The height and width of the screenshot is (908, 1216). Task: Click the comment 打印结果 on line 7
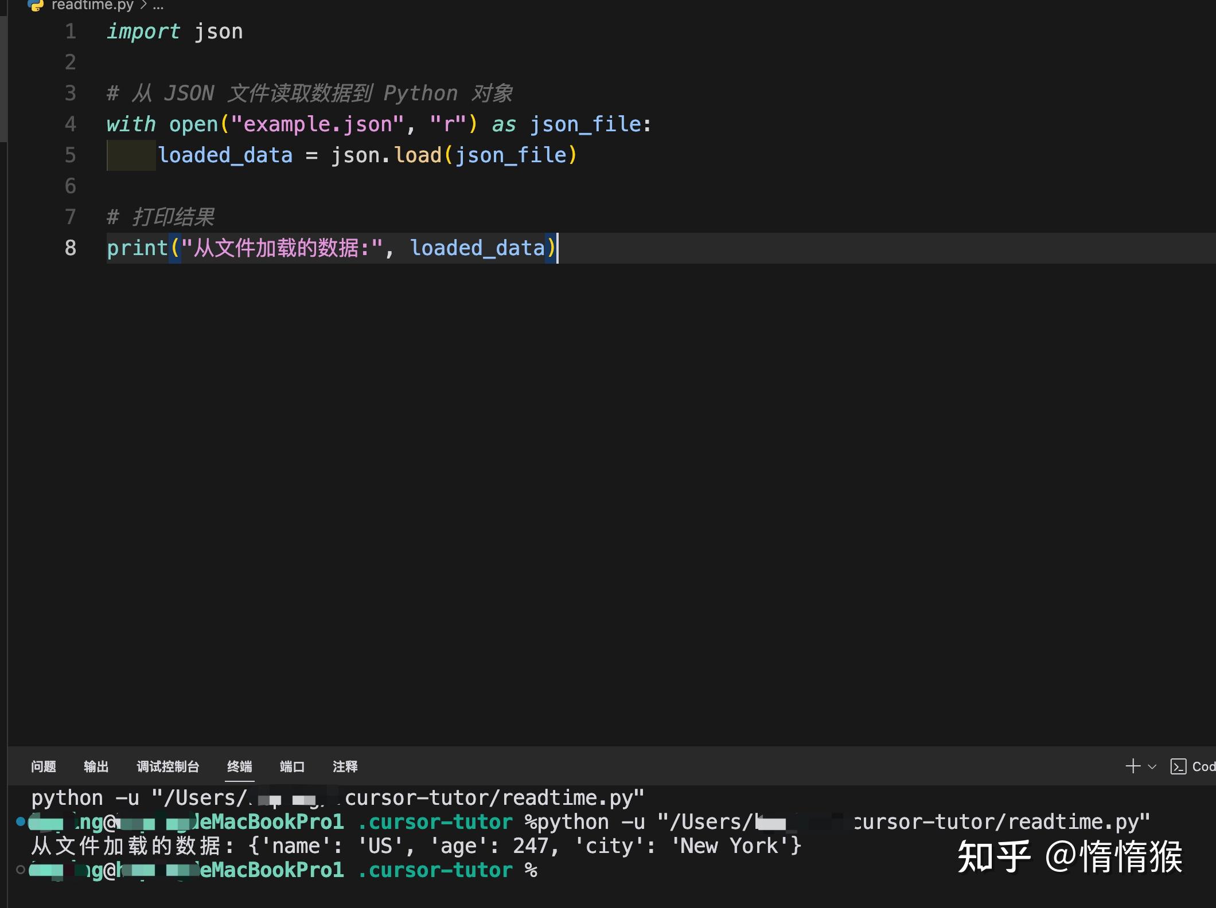172,217
